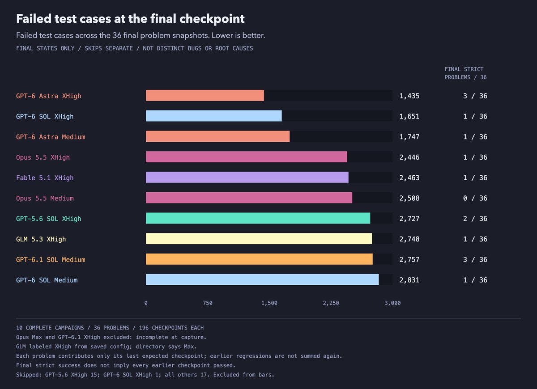Click the value '2,727'
This screenshot has height=389, width=537.
409,219
